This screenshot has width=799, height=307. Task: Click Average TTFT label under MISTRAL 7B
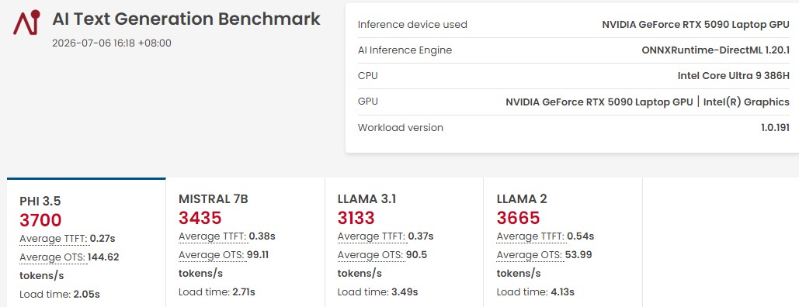pyautogui.click(x=213, y=236)
